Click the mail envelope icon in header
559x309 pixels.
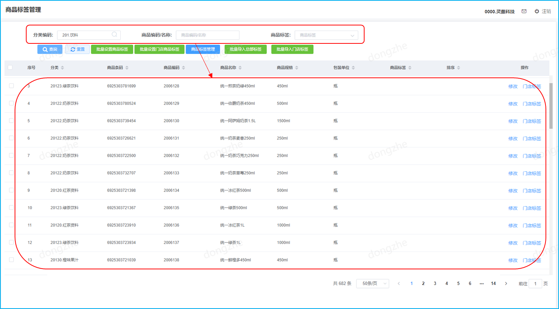524,11
